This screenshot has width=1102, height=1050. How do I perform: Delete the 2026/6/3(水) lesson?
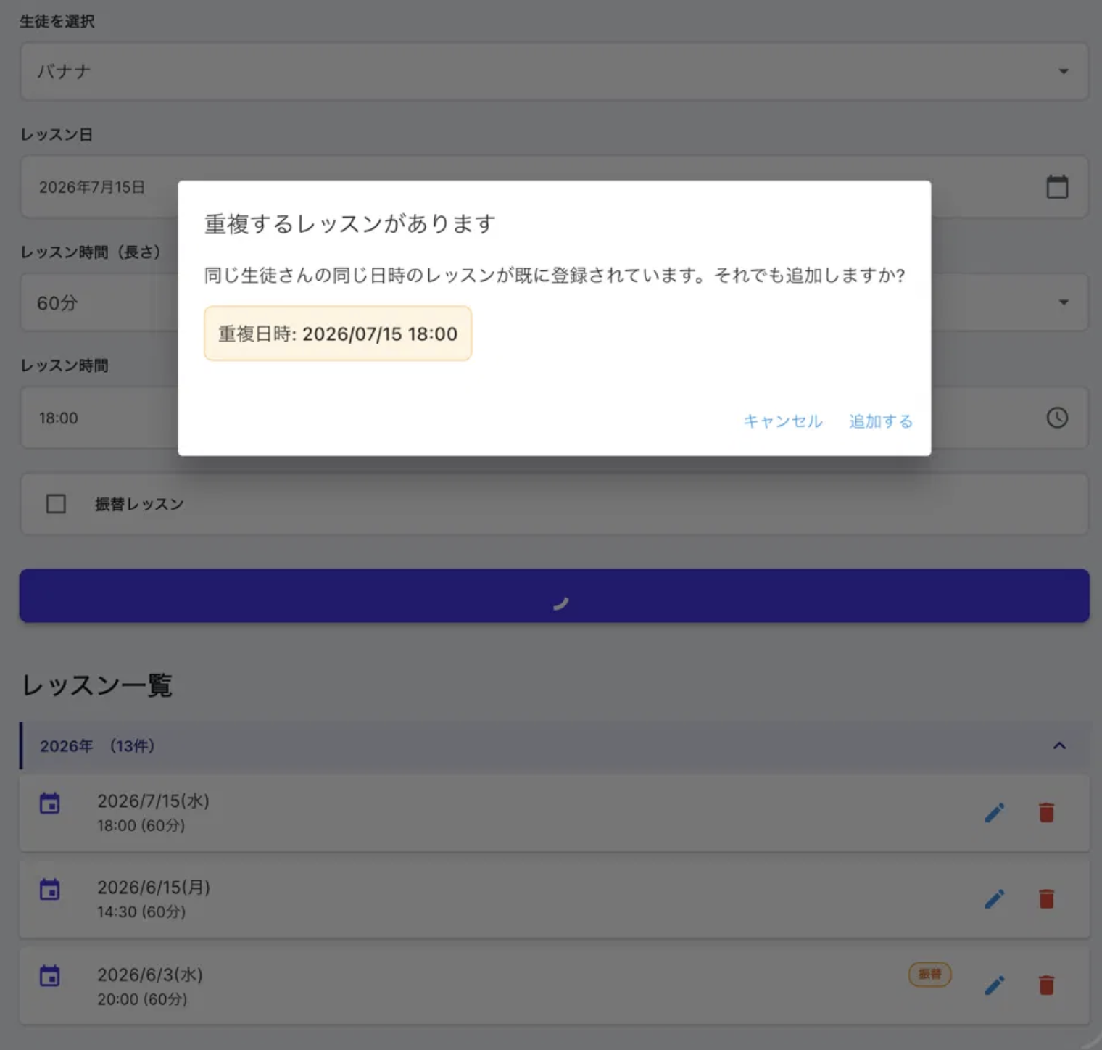pyautogui.click(x=1046, y=985)
